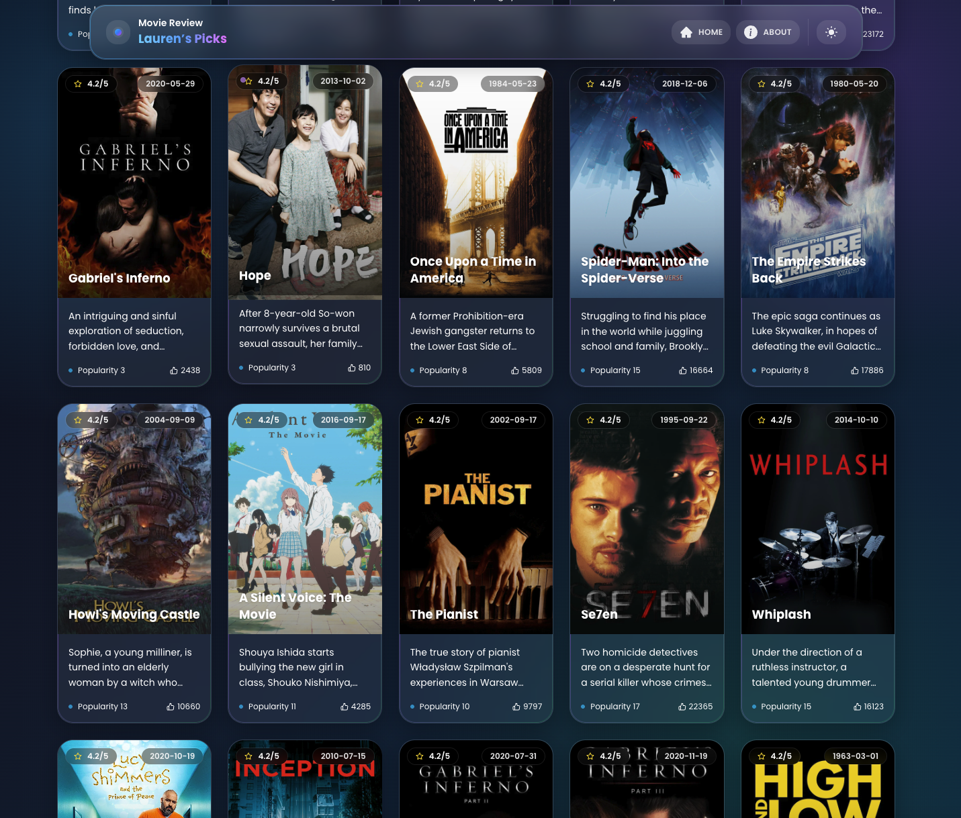
Task: Click the thumbs-up icon on The Pianist card
Action: [516, 707]
